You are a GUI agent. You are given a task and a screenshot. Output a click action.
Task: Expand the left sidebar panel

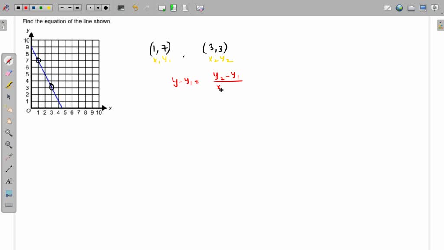click(x=4, y=25)
